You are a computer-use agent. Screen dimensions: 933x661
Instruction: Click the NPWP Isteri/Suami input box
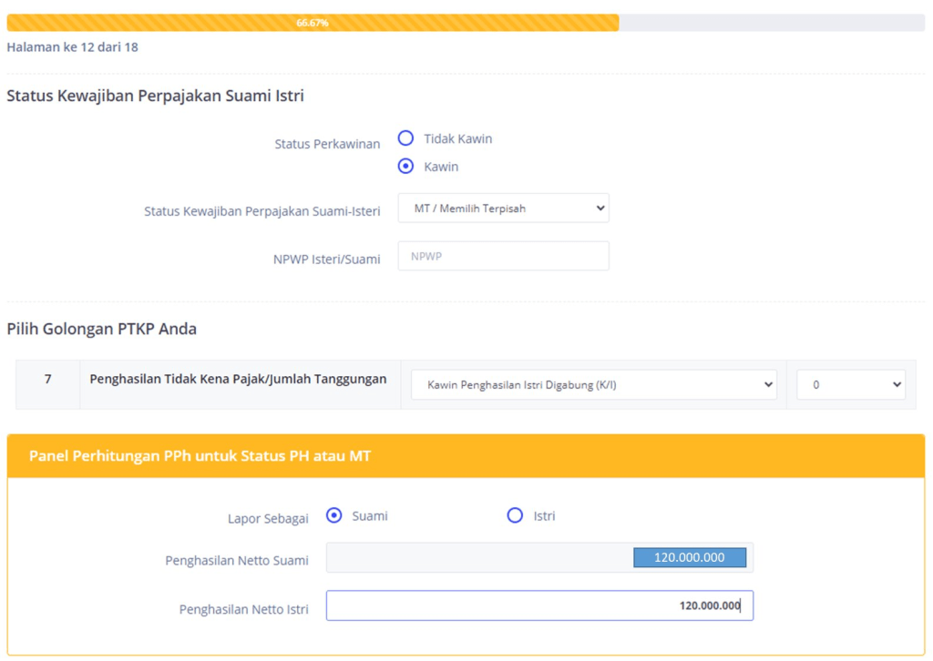pos(503,256)
